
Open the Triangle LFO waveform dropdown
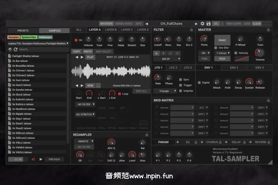point(165,91)
